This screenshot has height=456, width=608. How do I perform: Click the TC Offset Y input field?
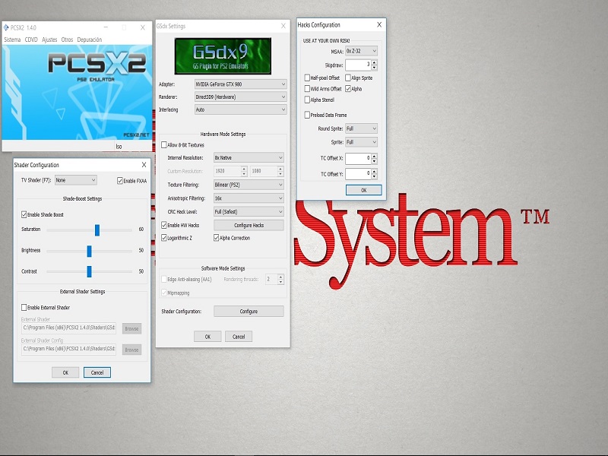(358, 174)
